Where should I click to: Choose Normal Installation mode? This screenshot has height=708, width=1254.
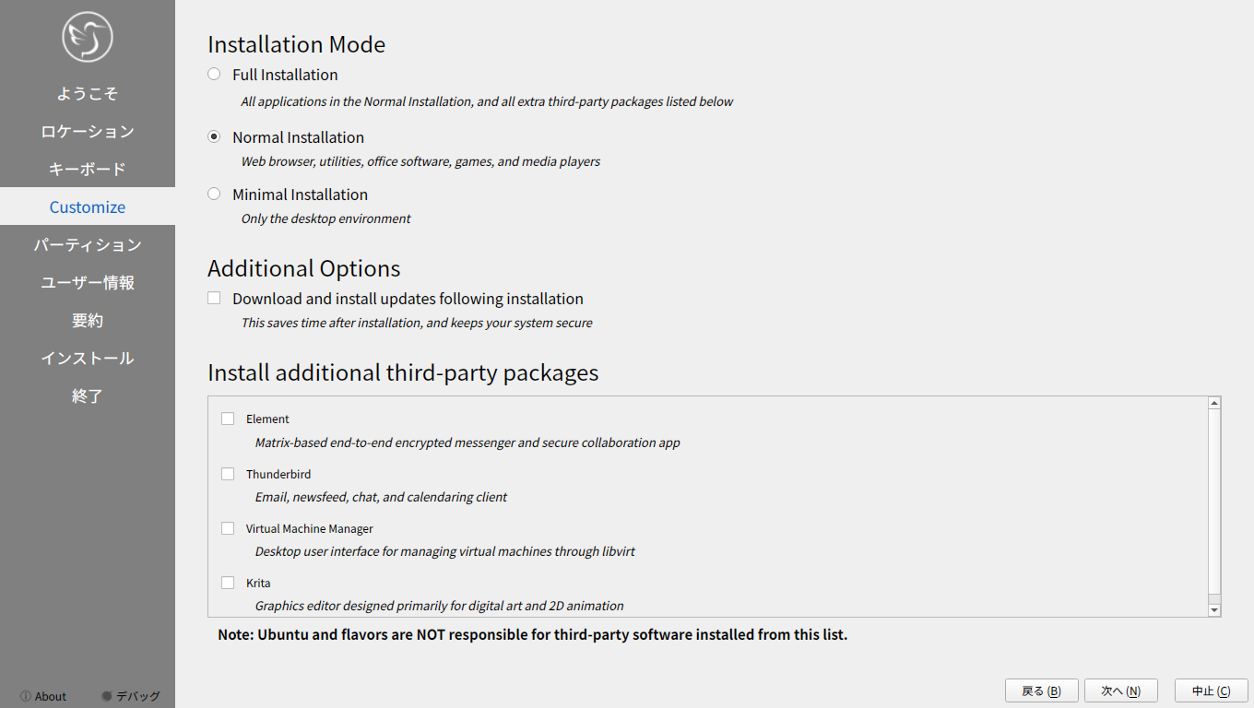(214, 136)
